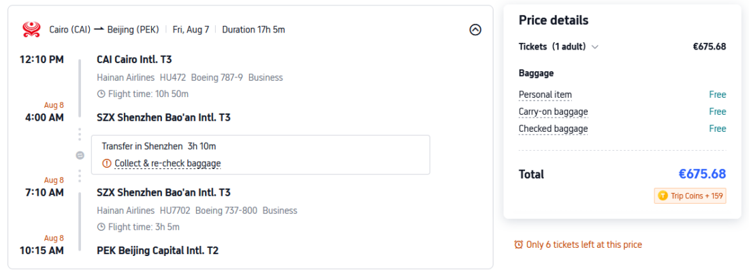This screenshot has width=749, height=273.
Task: View Checked baggage details
Action: click(553, 128)
